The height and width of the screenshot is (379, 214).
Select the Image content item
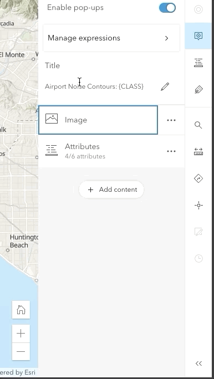coord(98,120)
